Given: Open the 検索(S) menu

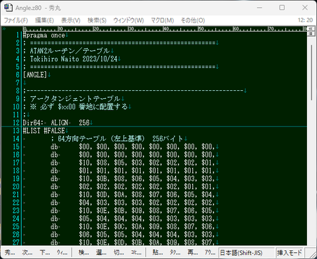Looking at the screenshot, I should tap(97, 20).
